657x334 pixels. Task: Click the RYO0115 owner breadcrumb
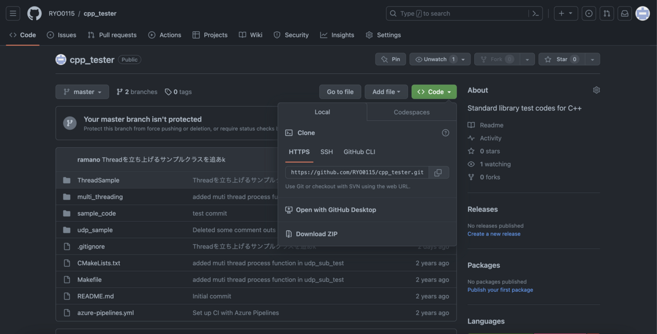click(x=61, y=13)
